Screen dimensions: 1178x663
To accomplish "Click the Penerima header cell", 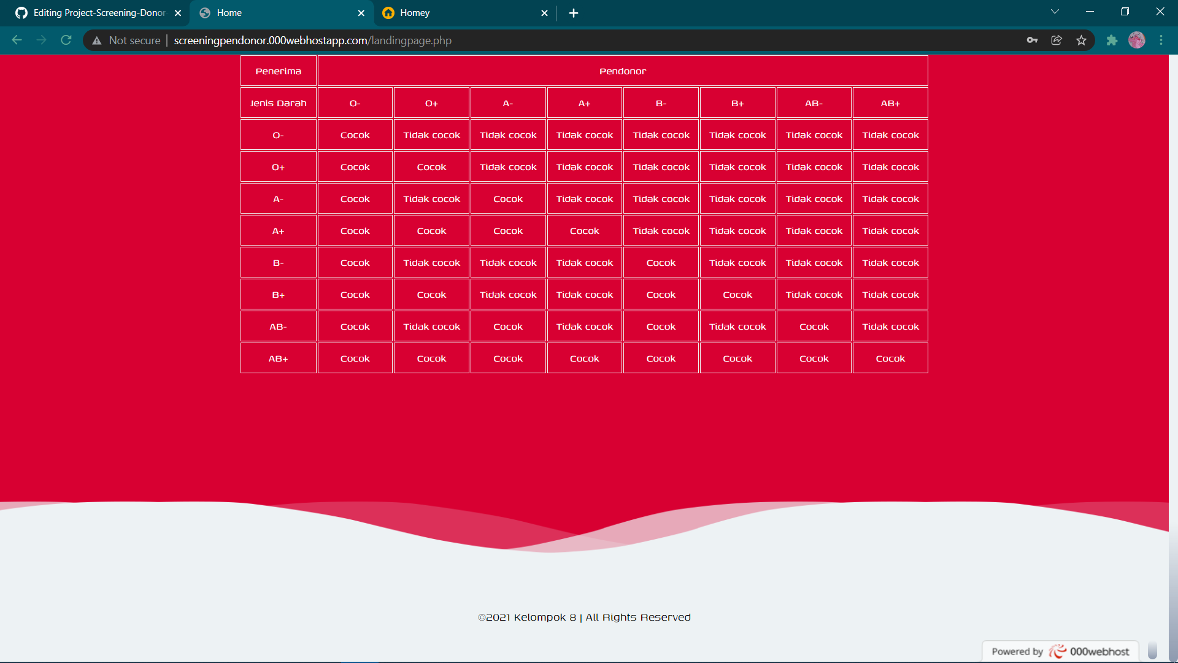I will pos(279,71).
